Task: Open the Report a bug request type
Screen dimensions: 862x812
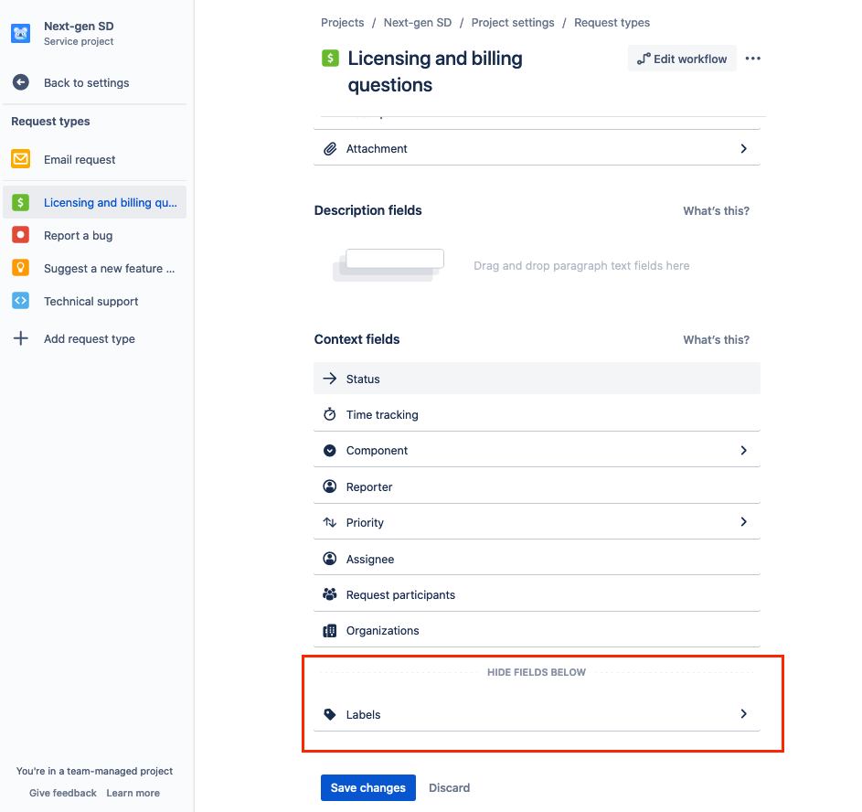Action: 94,235
